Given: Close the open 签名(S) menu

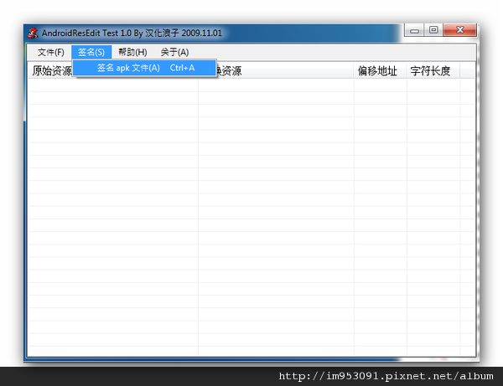Looking at the screenshot, I should 91,52.
